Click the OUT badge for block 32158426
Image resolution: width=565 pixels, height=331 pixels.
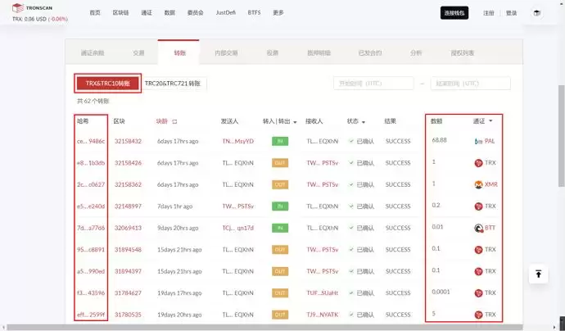[x=280, y=162]
